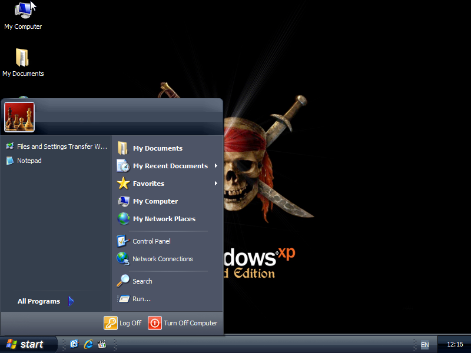This screenshot has width=471, height=353.
Task: Click the blue All Programs arrow
Action: (x=71, y=301)
